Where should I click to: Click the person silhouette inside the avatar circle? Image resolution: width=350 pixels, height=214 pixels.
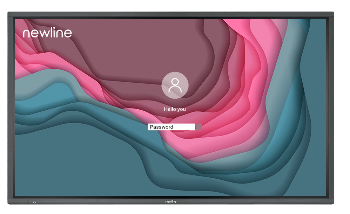[175, 85]
